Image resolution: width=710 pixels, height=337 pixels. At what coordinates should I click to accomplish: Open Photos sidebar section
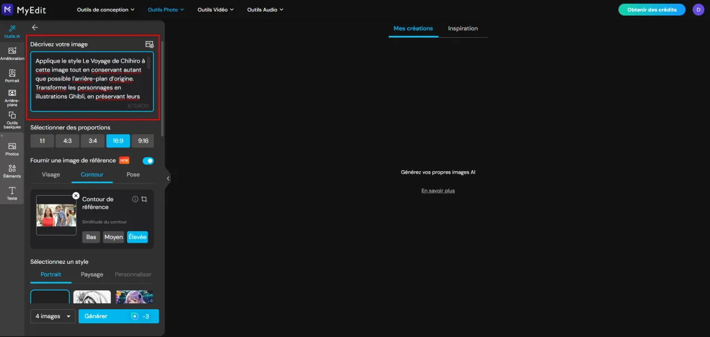coord(12,149)
